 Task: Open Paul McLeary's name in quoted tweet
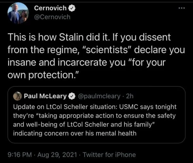tap(45, 96)
